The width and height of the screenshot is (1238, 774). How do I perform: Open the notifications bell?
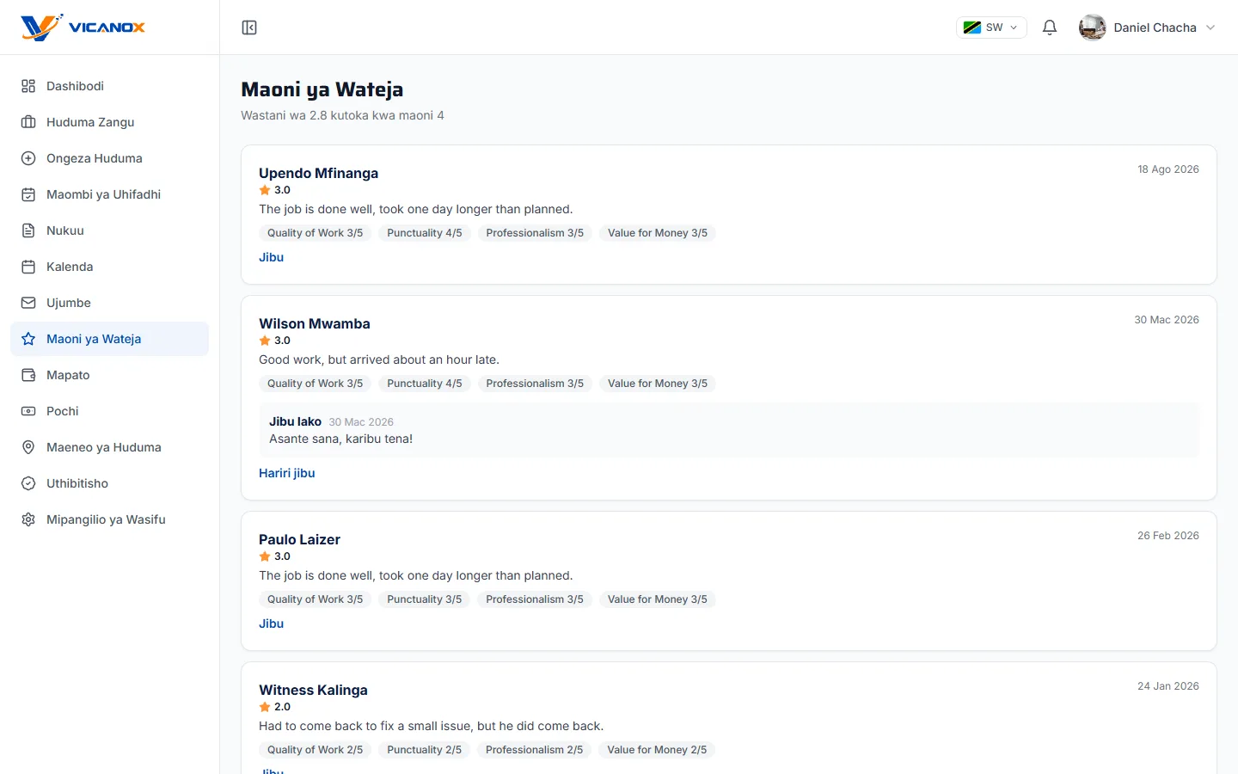tap(1050, 28)
